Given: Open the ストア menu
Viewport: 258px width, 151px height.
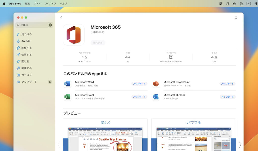Looking at the screenshot, I should point(37,4).
